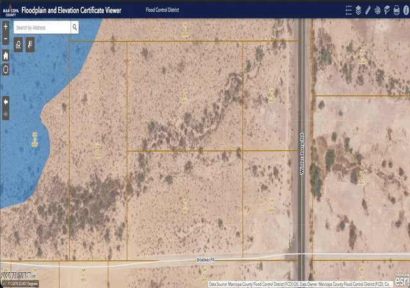Select the Measure ruler tool
Viewport: 410px width, 288px height.
point(368,10)
